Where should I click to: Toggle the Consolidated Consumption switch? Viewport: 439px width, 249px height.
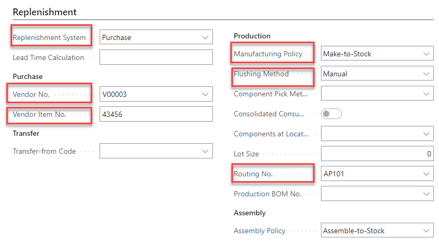click(331, 114)
